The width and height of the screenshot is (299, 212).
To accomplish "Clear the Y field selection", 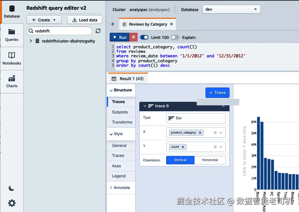I will 215,147.
